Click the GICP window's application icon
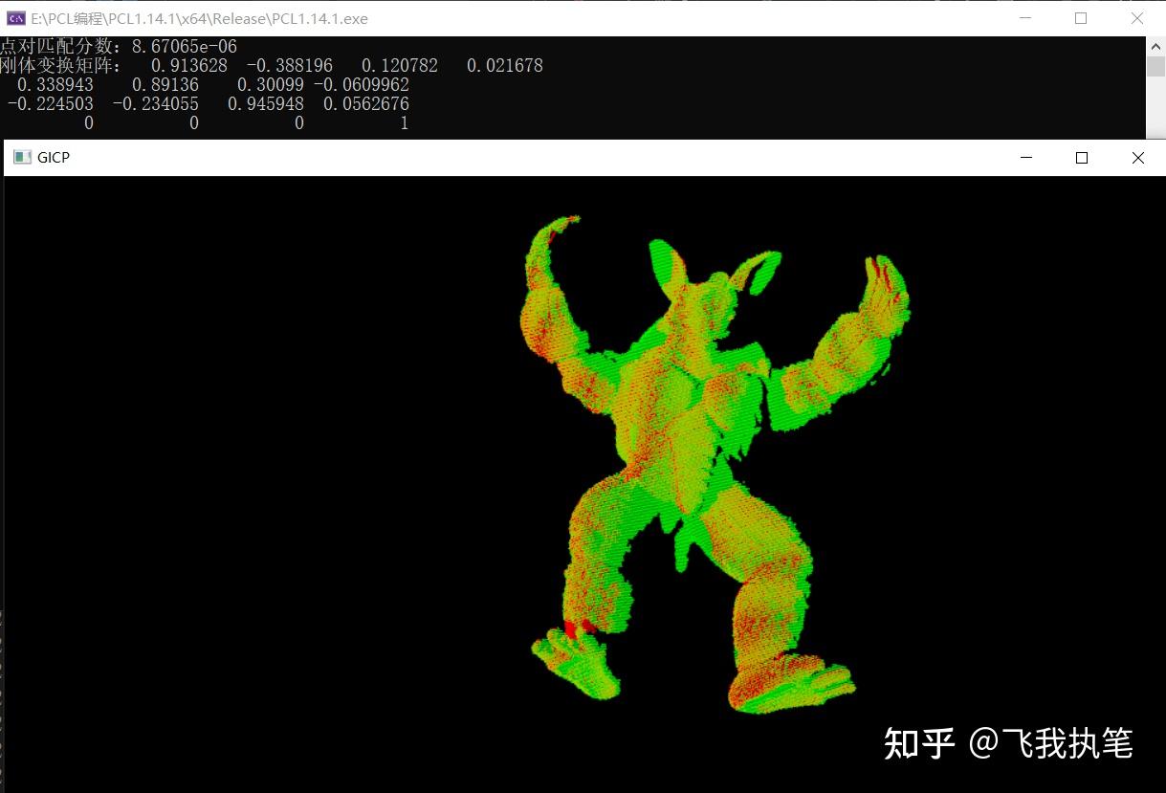 click(x=21, y=157)
